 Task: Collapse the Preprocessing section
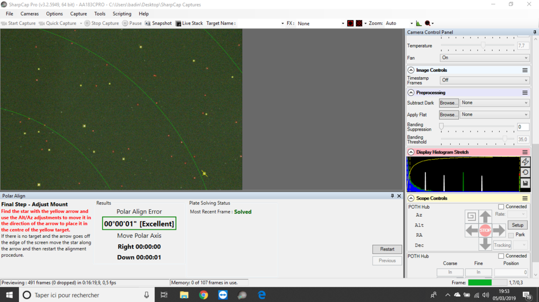411,93
